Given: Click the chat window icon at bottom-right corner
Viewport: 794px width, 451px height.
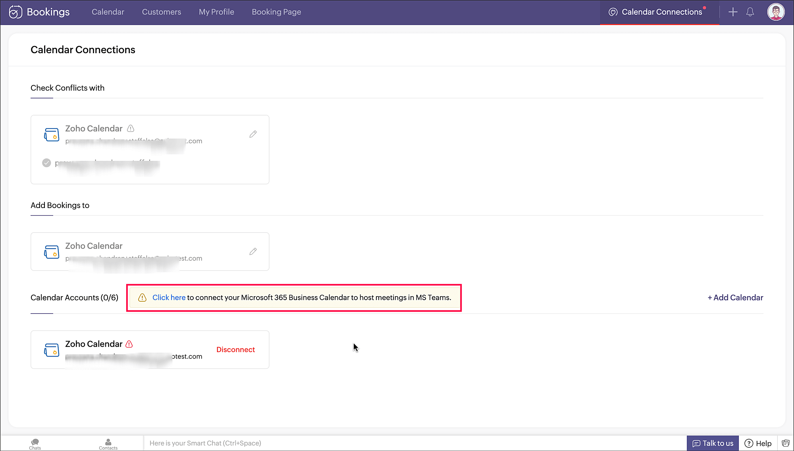Looking at the screenshot, I should pyautogui.click(x=786, y=443).
